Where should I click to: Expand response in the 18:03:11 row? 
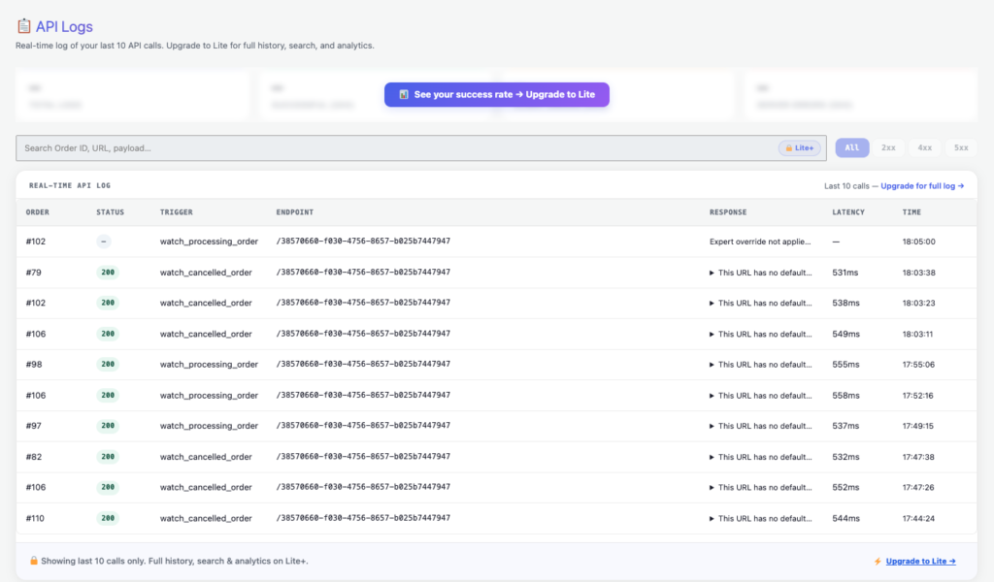[x=712, y=335]
